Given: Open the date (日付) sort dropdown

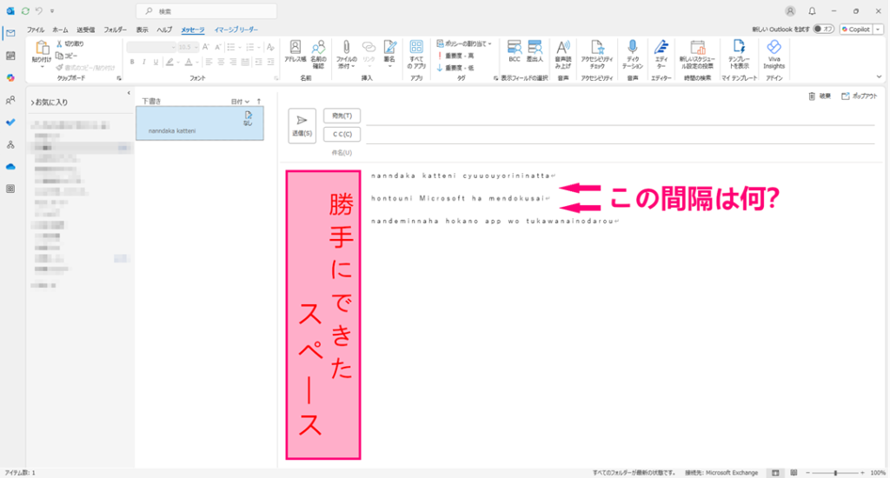Looking at the screenshot, I should tap(240, 102).
